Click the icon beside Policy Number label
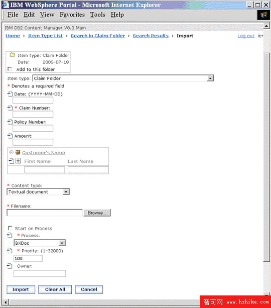 point(10,122)
